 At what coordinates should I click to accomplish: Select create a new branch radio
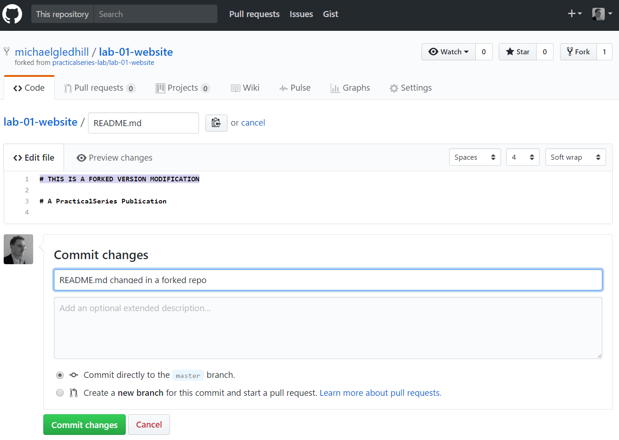[60, 393]
